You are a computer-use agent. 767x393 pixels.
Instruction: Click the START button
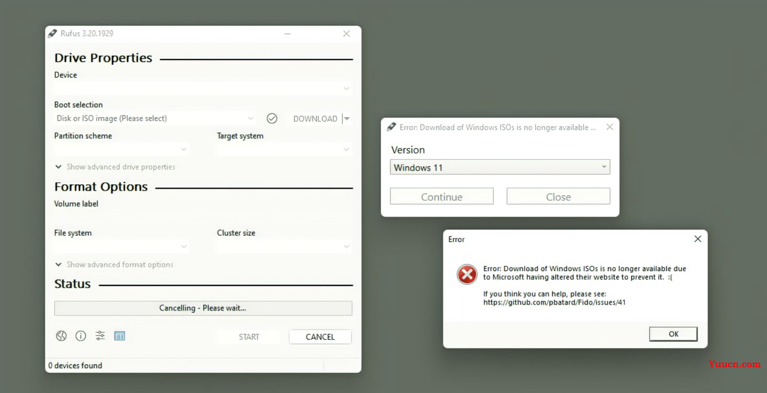249,337
